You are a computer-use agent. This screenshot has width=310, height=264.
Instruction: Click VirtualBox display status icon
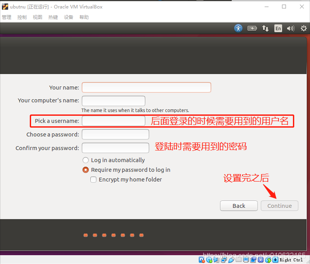pyautogui.click(x=246, y=259)
